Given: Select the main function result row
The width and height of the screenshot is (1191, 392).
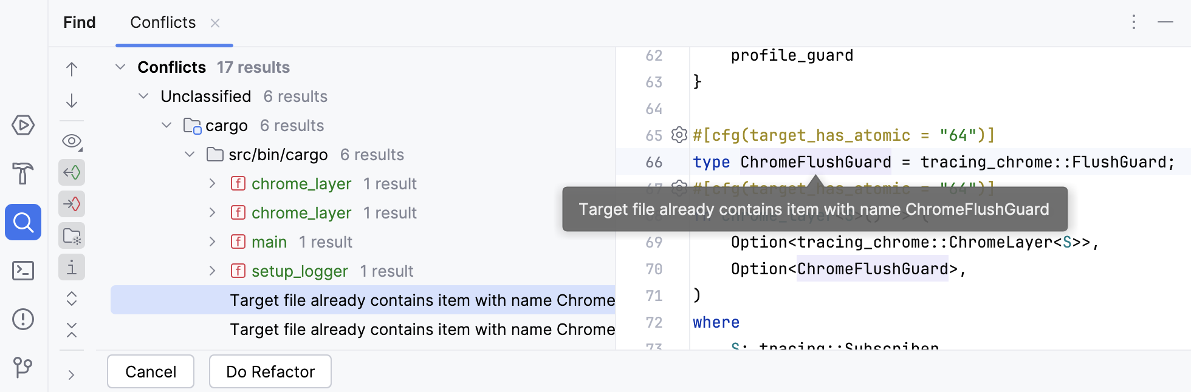Looking at the screenshot, I should tap(269, 242).
